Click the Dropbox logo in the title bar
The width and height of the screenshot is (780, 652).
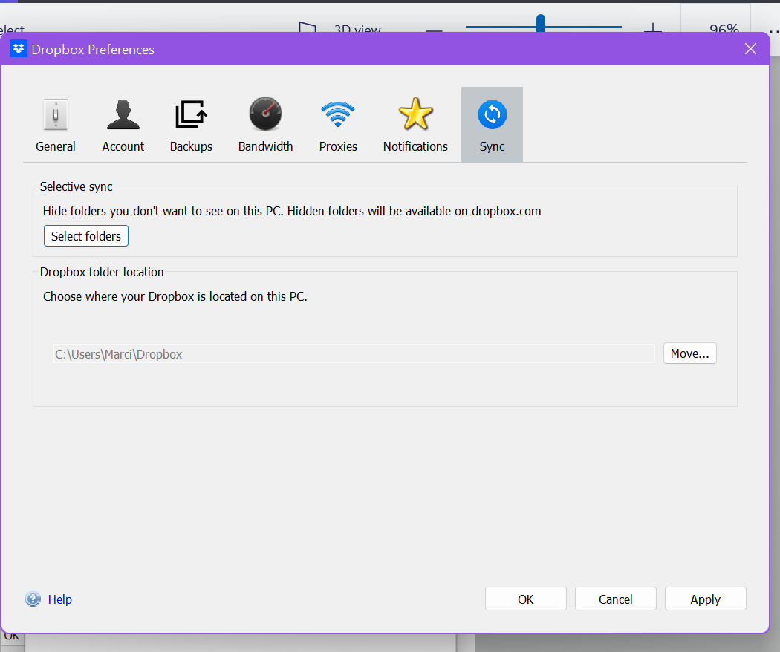17,48
